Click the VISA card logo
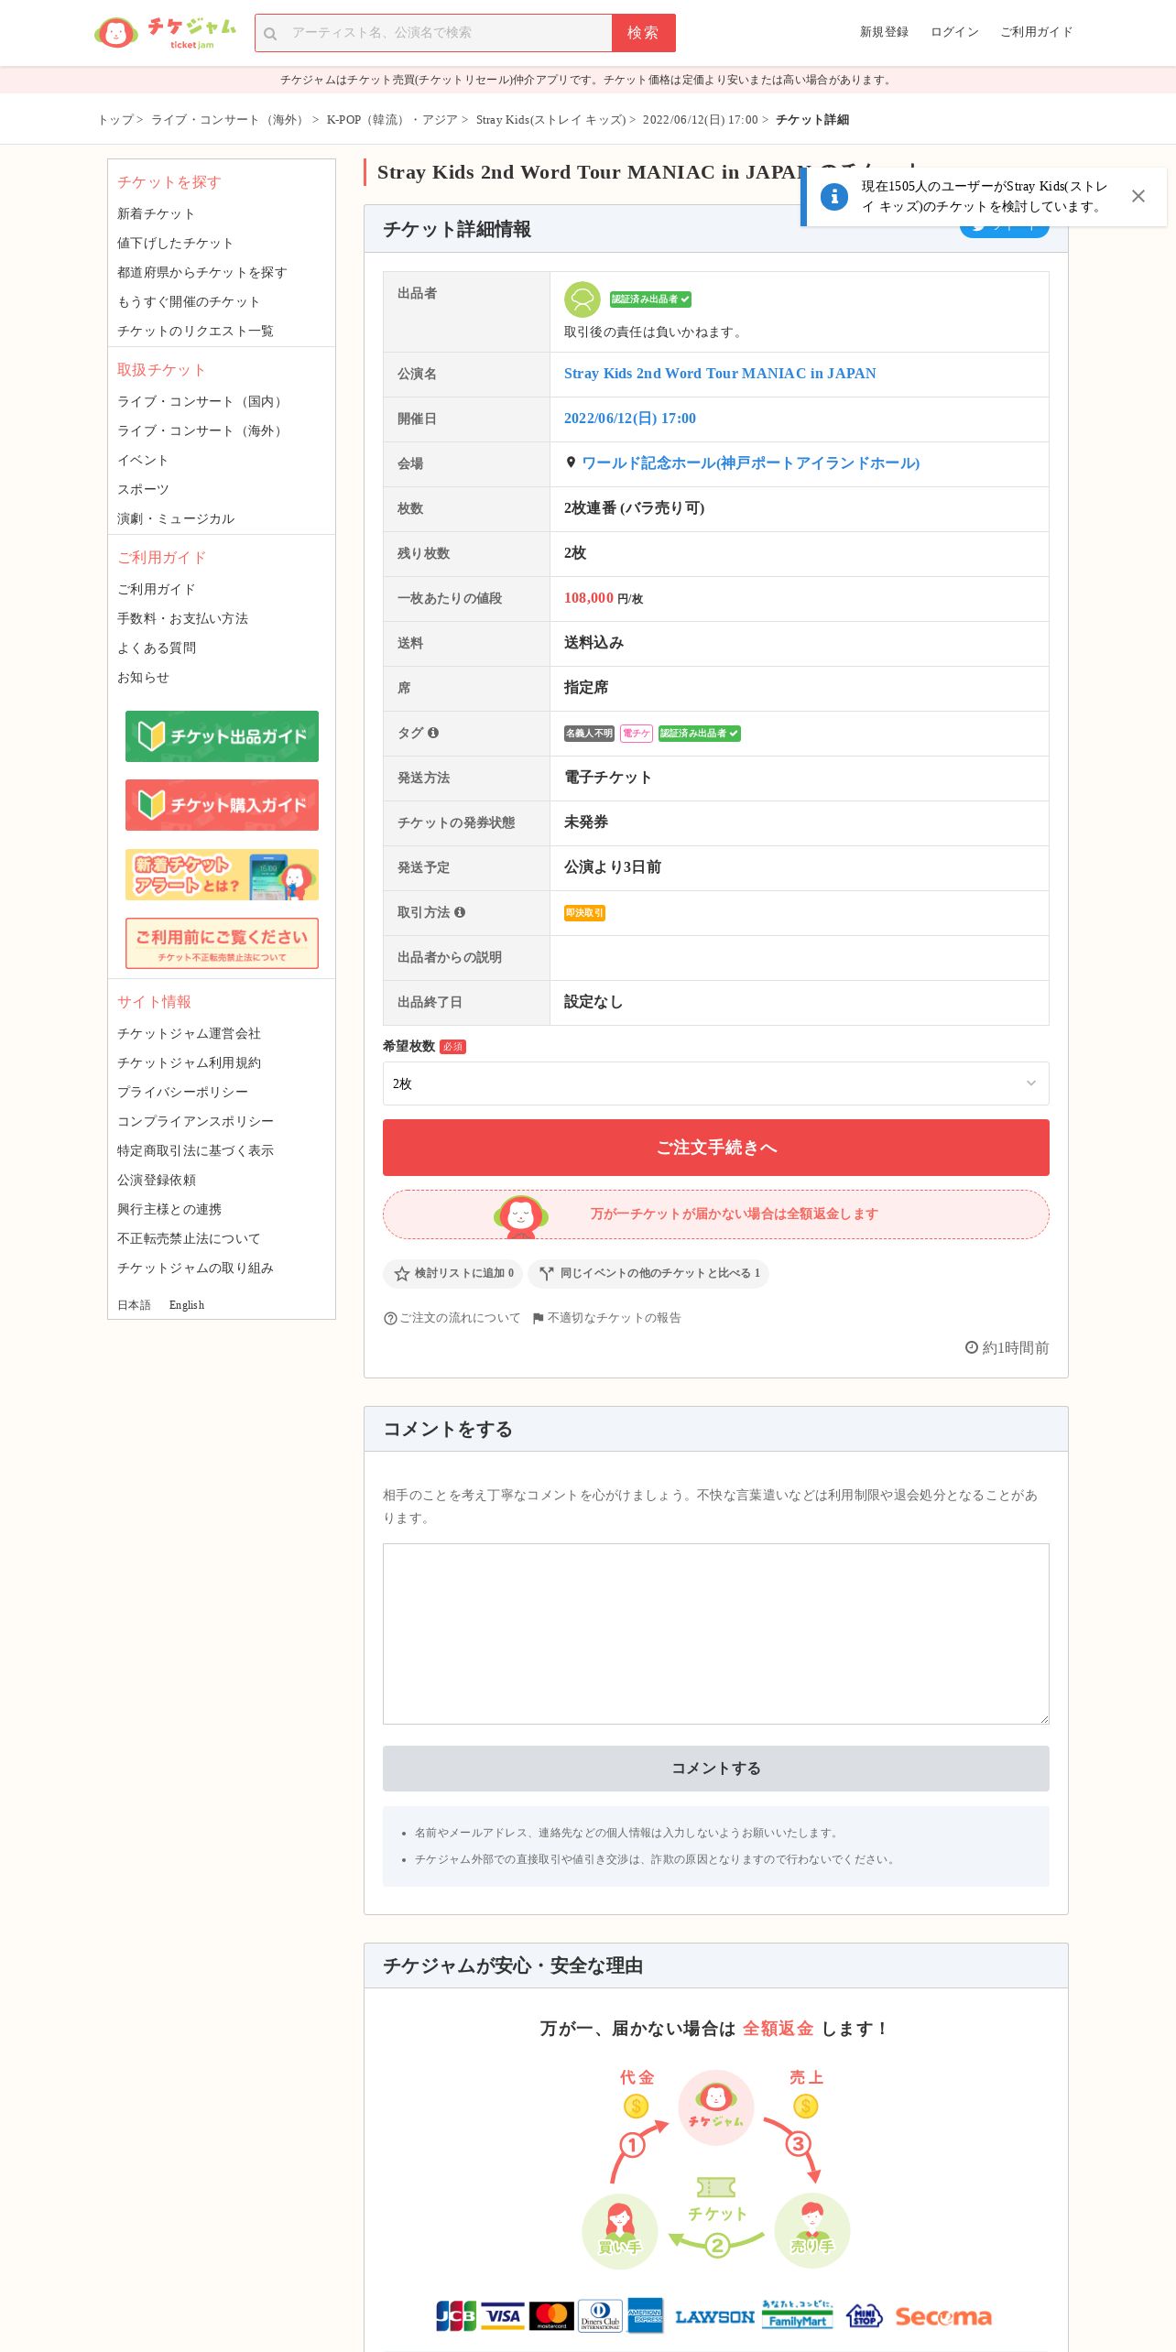 (x=503, y=2316)
